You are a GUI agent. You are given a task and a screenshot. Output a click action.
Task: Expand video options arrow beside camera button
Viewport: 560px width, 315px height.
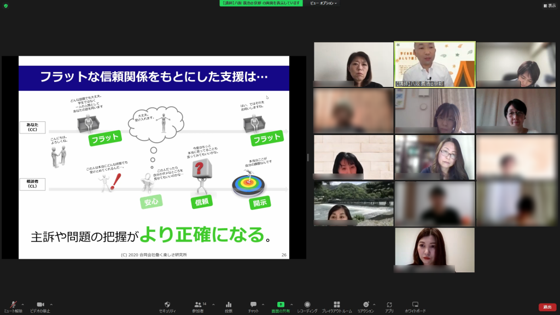point(51,304)
